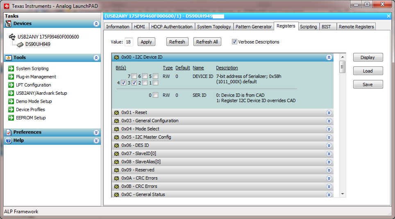This screenshot has width=395, height=219.
Task: Expand the Preferences panel
Action: coord(96,132)
